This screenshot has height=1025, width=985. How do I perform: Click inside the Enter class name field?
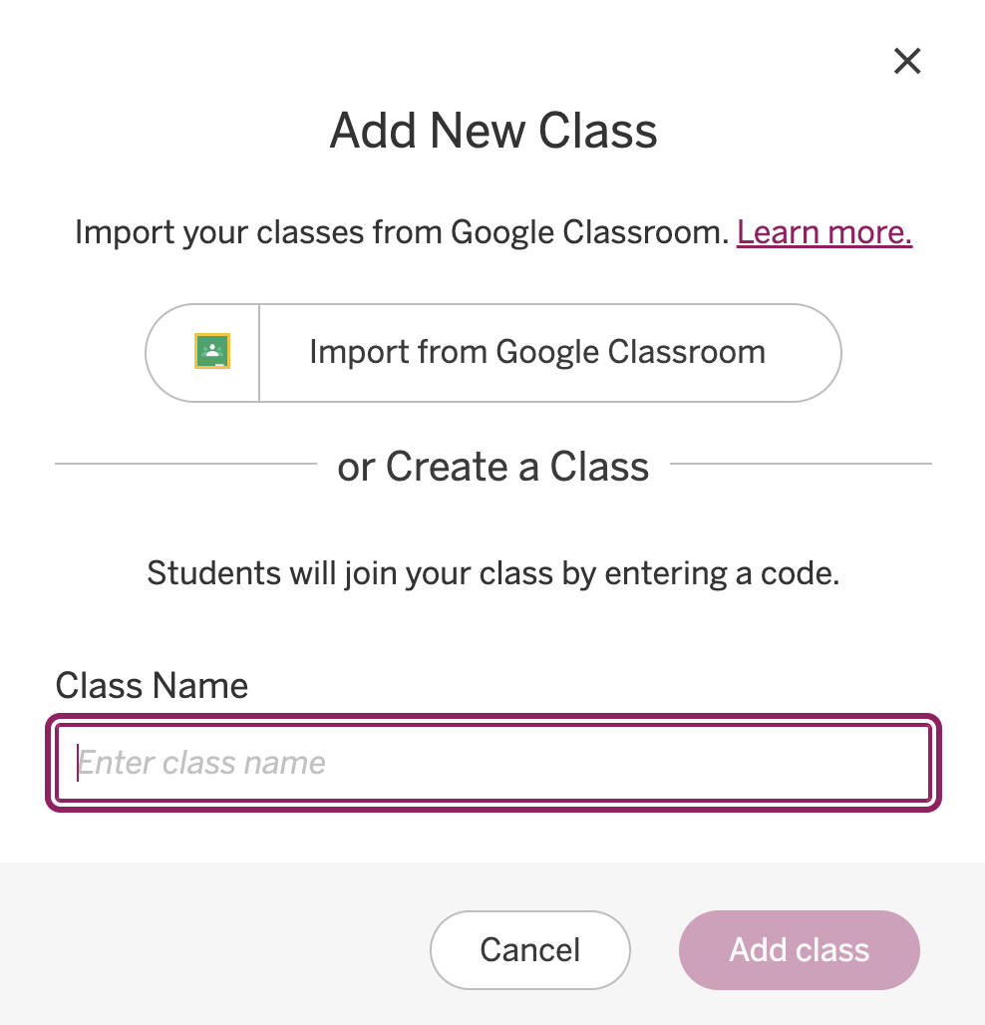coord(492,762)
